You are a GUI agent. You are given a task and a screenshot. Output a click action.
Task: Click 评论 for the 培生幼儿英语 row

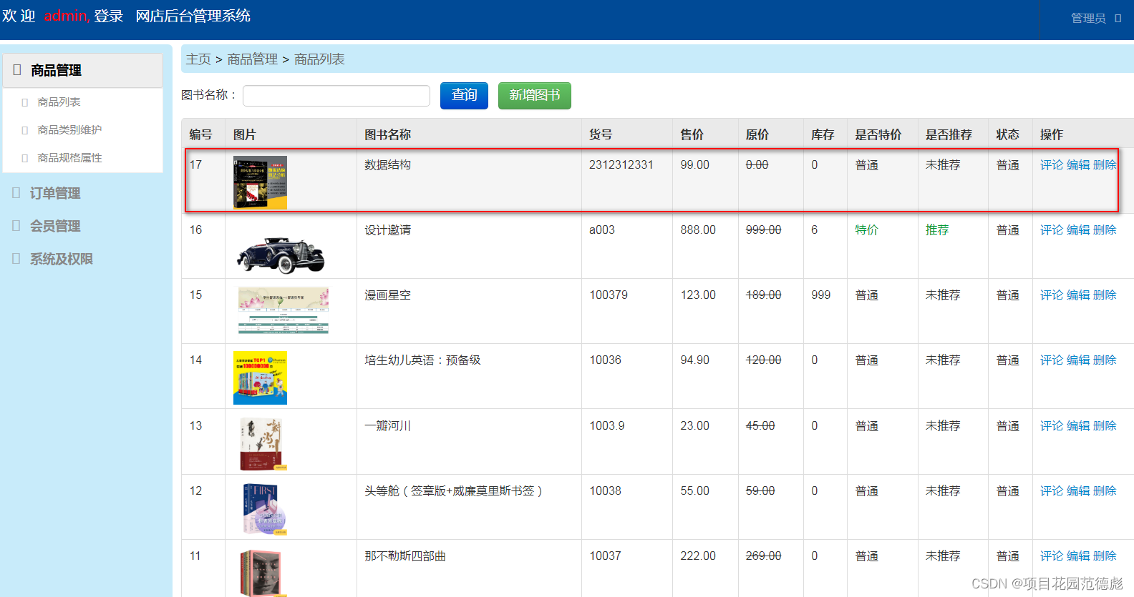[1052, 360]
